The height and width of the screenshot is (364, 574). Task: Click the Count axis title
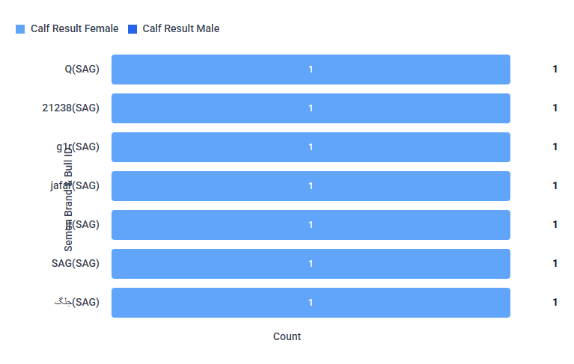tap(287, 336)
